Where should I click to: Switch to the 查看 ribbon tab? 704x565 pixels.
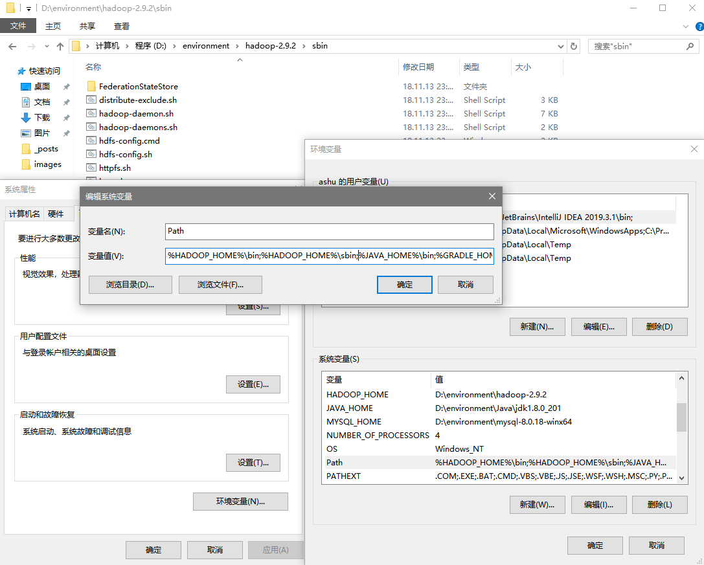[x=122, y=26]
